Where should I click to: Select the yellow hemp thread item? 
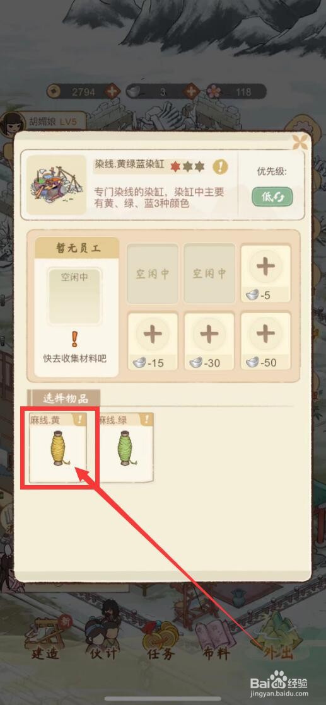coord(57,447)
